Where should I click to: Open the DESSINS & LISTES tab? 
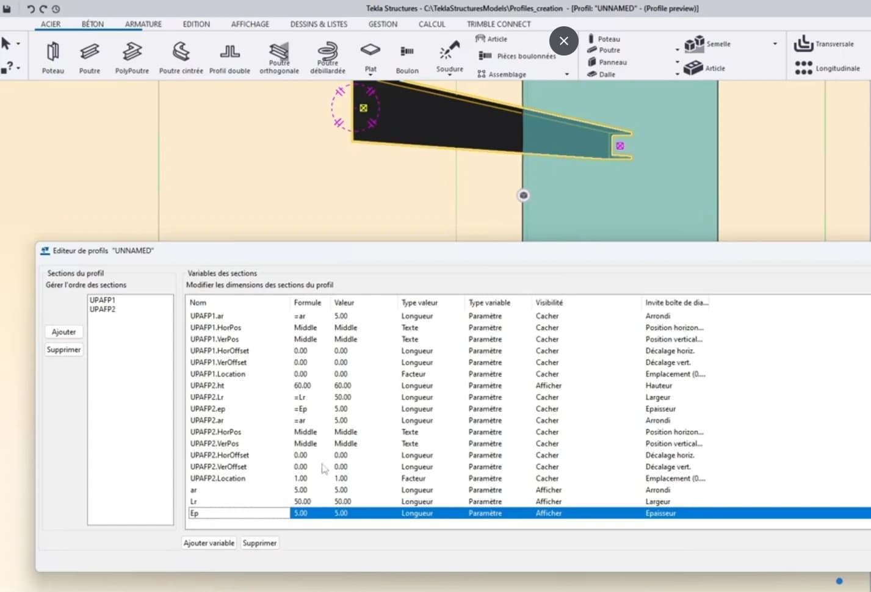pyautogui.click(x=318, y=24)
